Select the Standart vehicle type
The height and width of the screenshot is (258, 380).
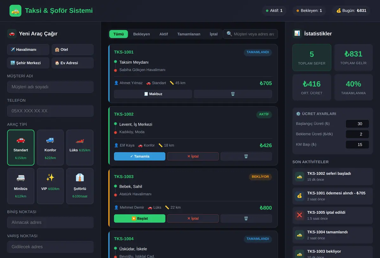[x=21, y=147]
